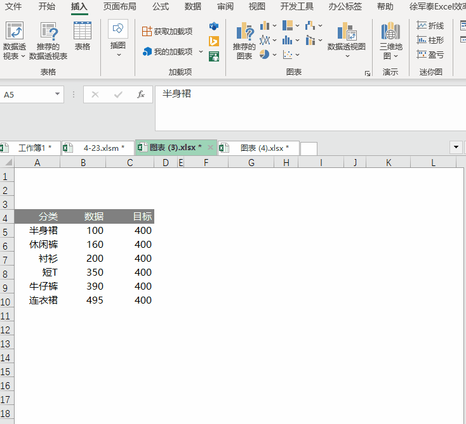466x424 pixels.
Task: Select row 11 header
Action: [x=6, y=316]
